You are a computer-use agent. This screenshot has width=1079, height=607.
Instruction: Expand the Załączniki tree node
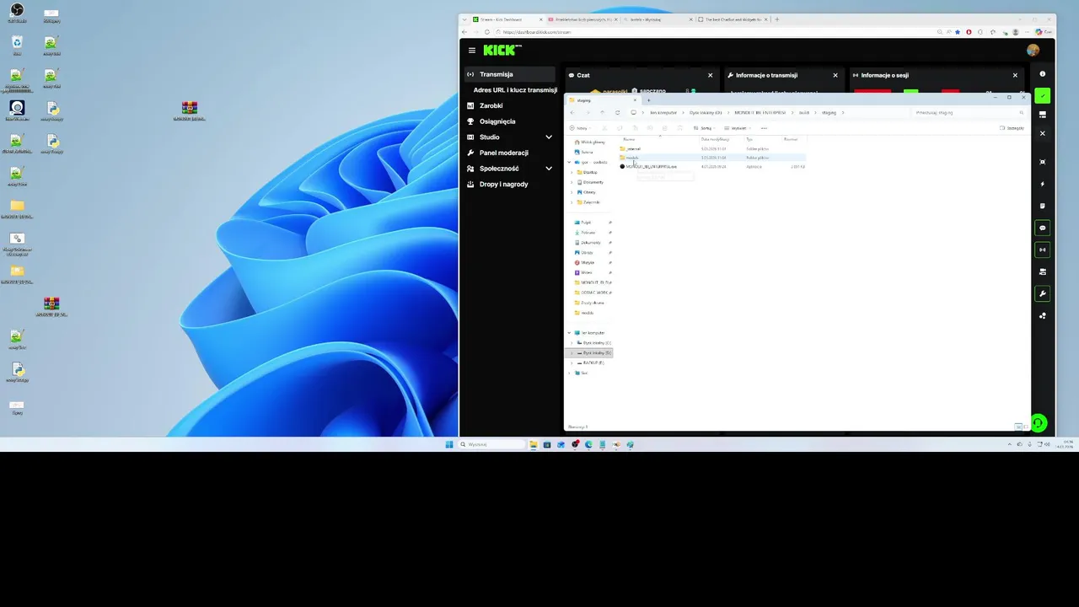(572, 202)
